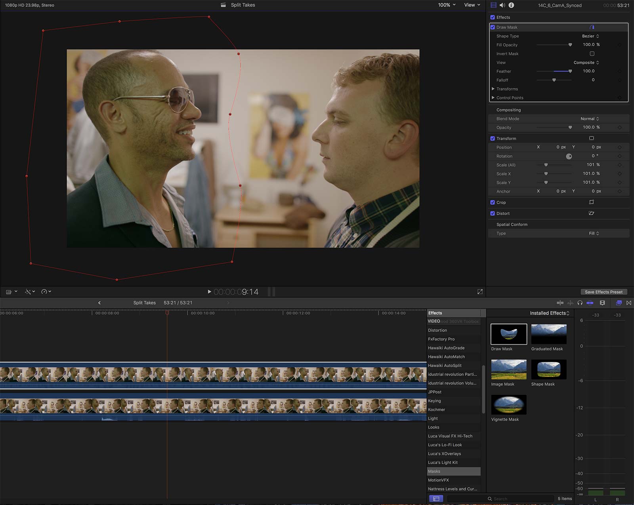This screenshot has width=634, height=505.
Task: Open the audio inspector speaker icon
Action: (x=502, y=5)
